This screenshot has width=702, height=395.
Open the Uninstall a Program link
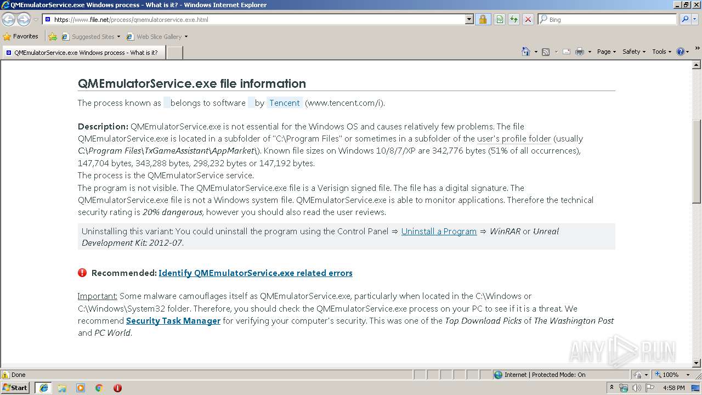(439, 231)
